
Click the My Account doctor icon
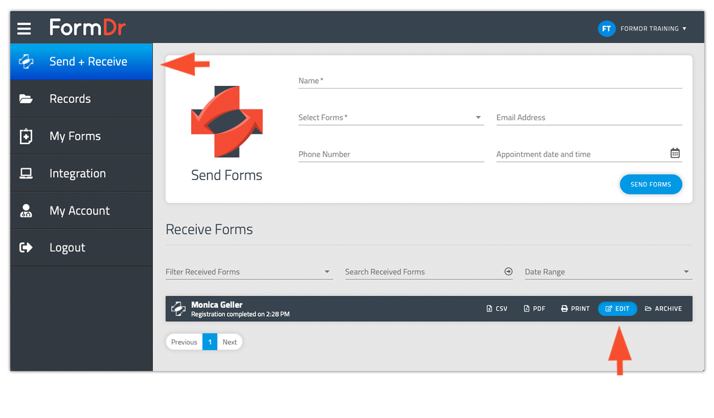[x=26, y=210]
